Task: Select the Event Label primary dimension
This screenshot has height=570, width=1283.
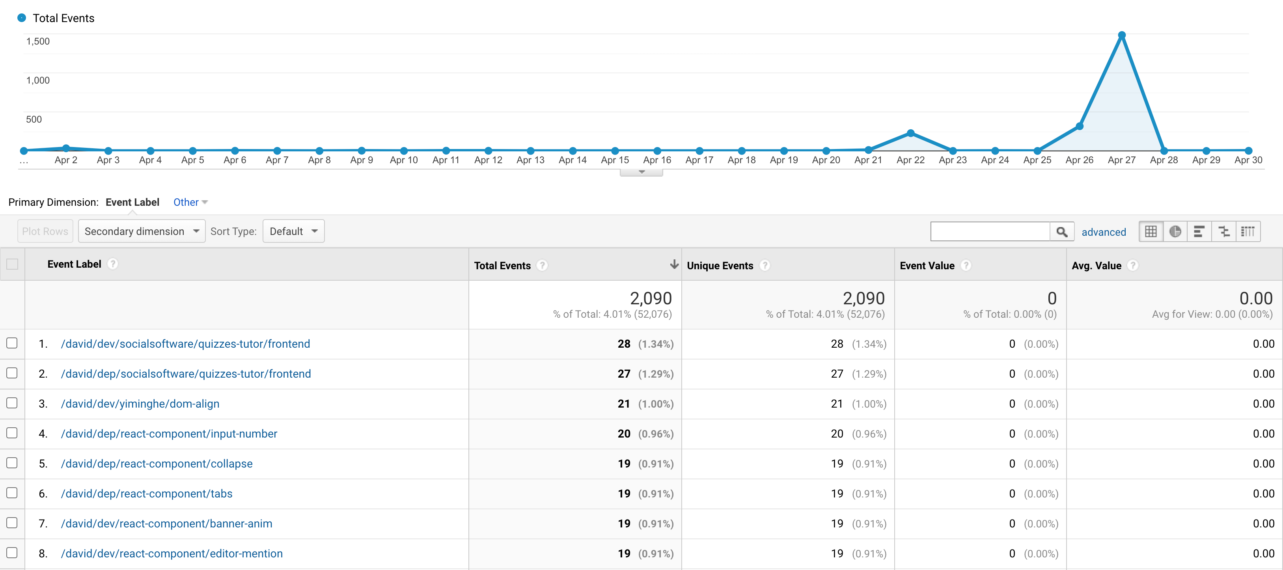Action: (132, 202)
